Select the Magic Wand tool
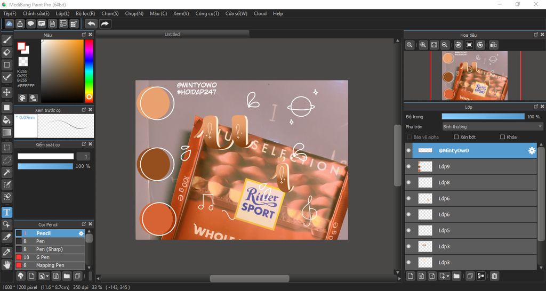 6,172
